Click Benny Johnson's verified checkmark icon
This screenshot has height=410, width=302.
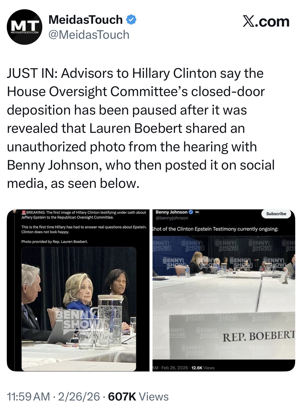coord(191,212)
